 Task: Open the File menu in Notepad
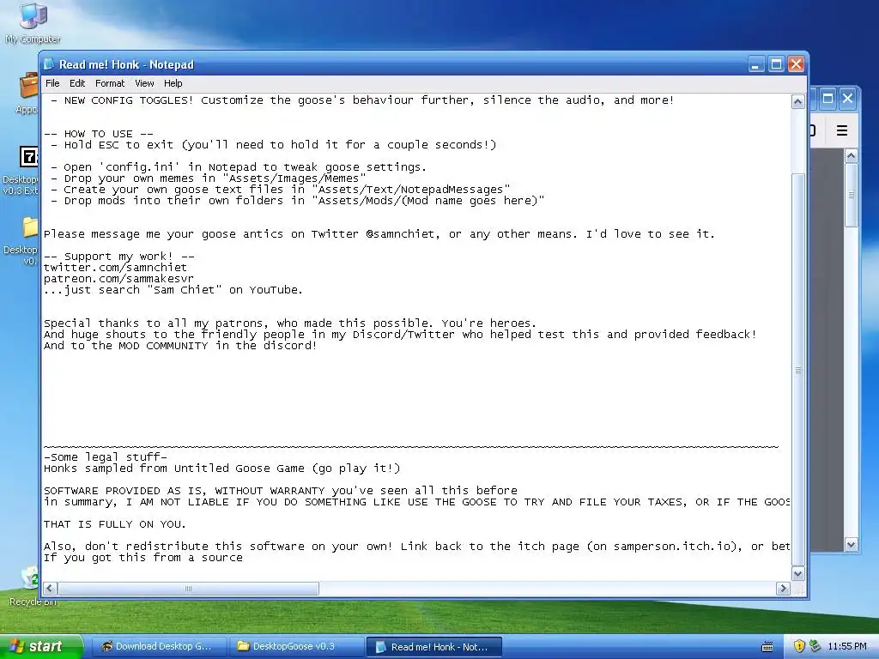(x=52, y=83)
